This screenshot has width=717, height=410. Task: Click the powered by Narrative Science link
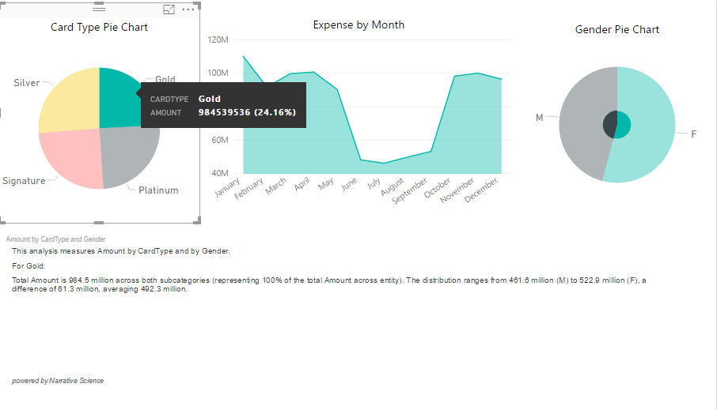58,381
